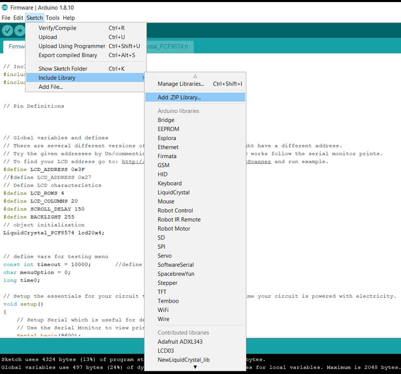Click the '#define LCD_ROWS 4' line
Screen dimensions: 401x374
pyautogui.click(x=34, y=193)
